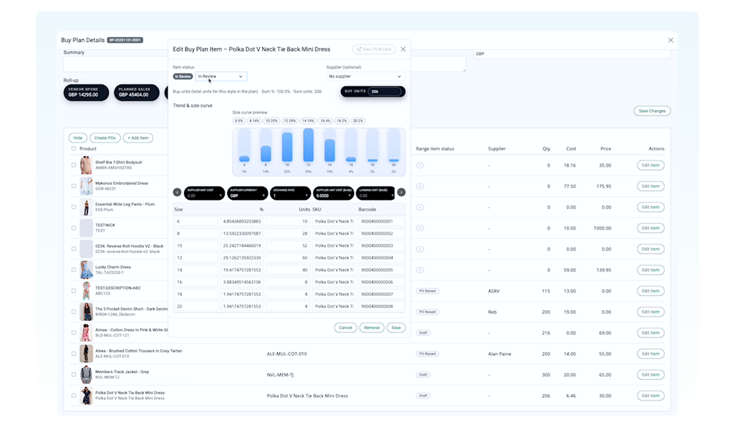
Task: Click the Members Track Jacket thumbnail image
Action: coord(86,375)
